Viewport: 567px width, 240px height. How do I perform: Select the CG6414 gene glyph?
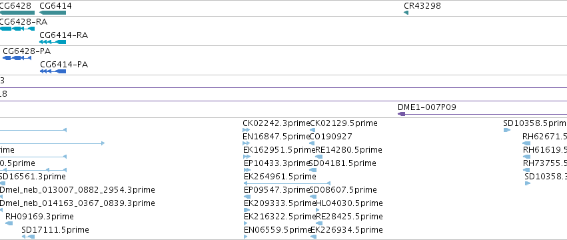pos(53,13)
